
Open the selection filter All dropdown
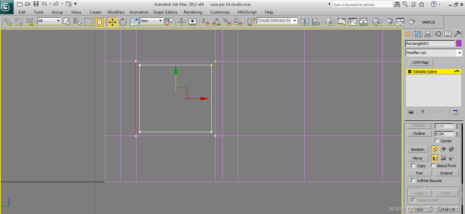pyautogui.click(x=49, y=21)
